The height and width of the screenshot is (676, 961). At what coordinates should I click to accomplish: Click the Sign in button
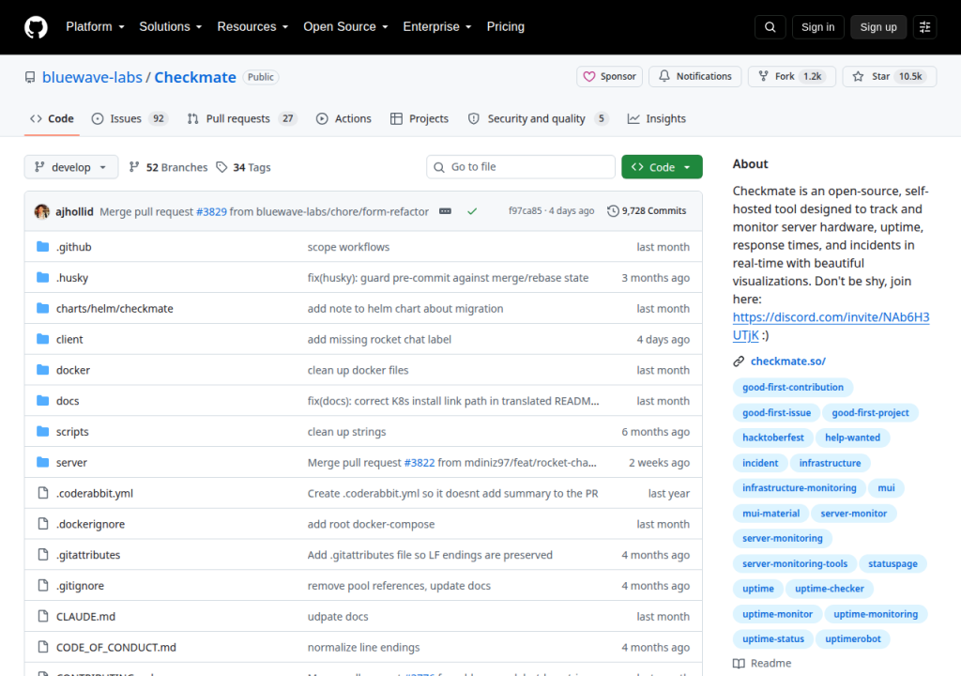817,27
